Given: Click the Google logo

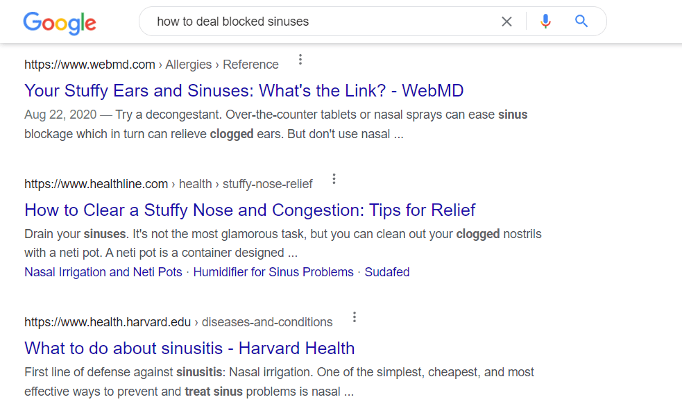Looking at the screenshot, I should [59, 23].
